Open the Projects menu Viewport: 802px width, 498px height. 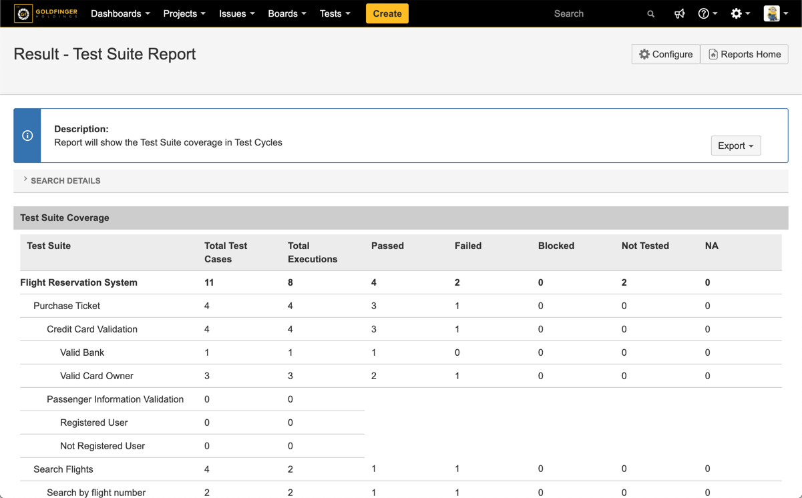click(x=184, y=14)
